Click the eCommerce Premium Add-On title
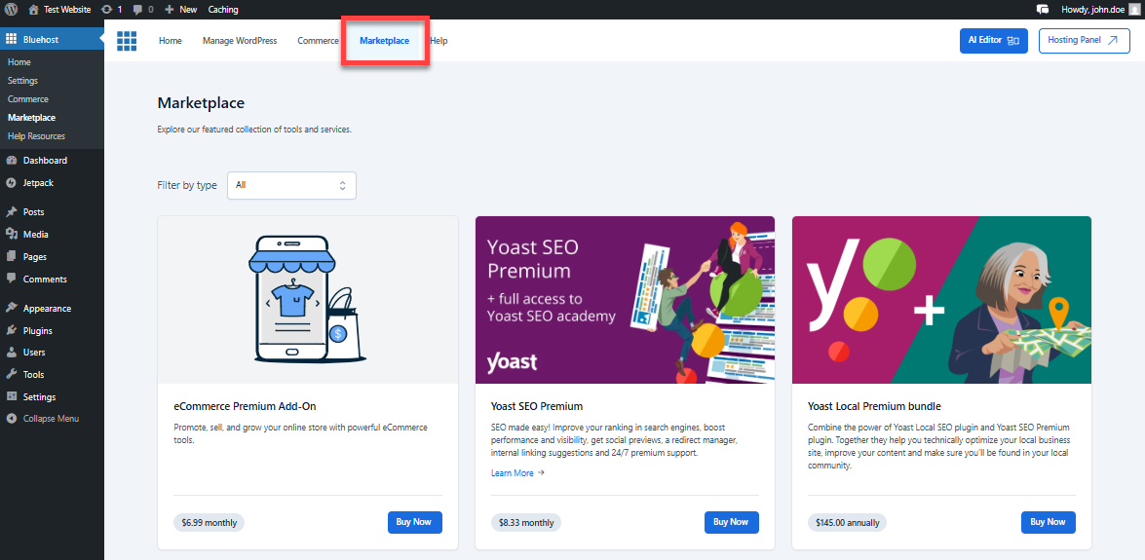 pos(245,406)
